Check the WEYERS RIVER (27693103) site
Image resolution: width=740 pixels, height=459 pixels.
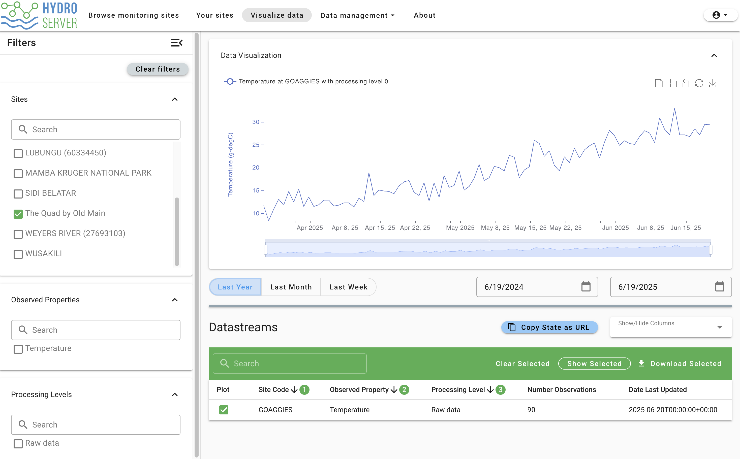tap(18, 234)
